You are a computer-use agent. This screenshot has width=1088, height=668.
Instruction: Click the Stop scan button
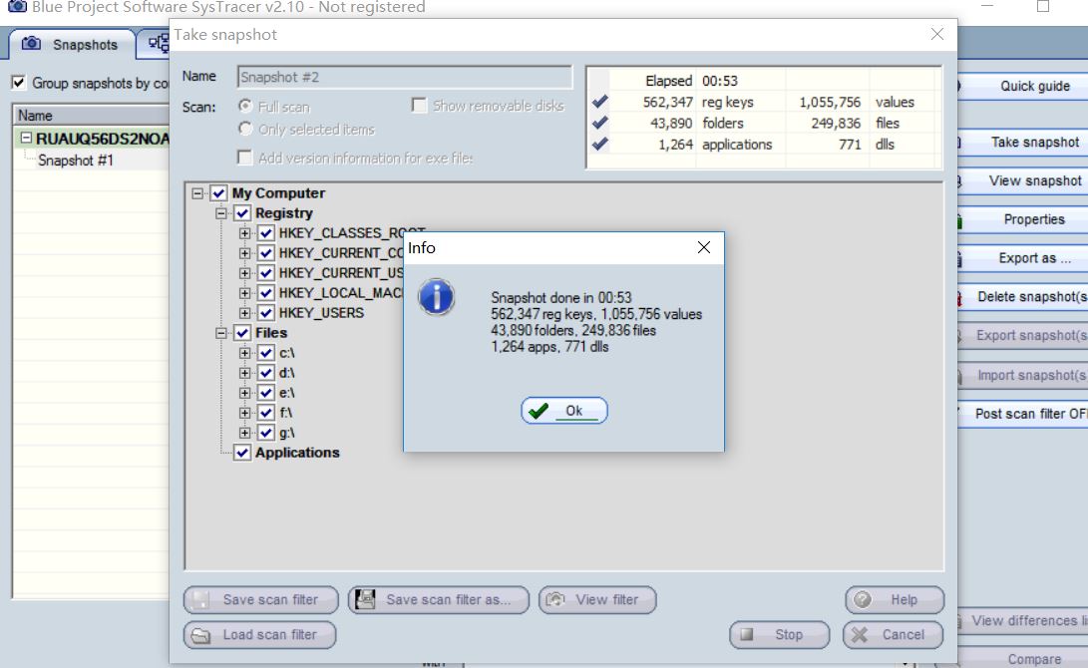coord(779,635)
